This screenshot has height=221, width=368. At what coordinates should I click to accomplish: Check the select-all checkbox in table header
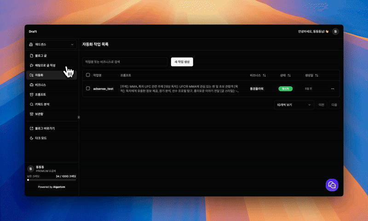point(88,75)
